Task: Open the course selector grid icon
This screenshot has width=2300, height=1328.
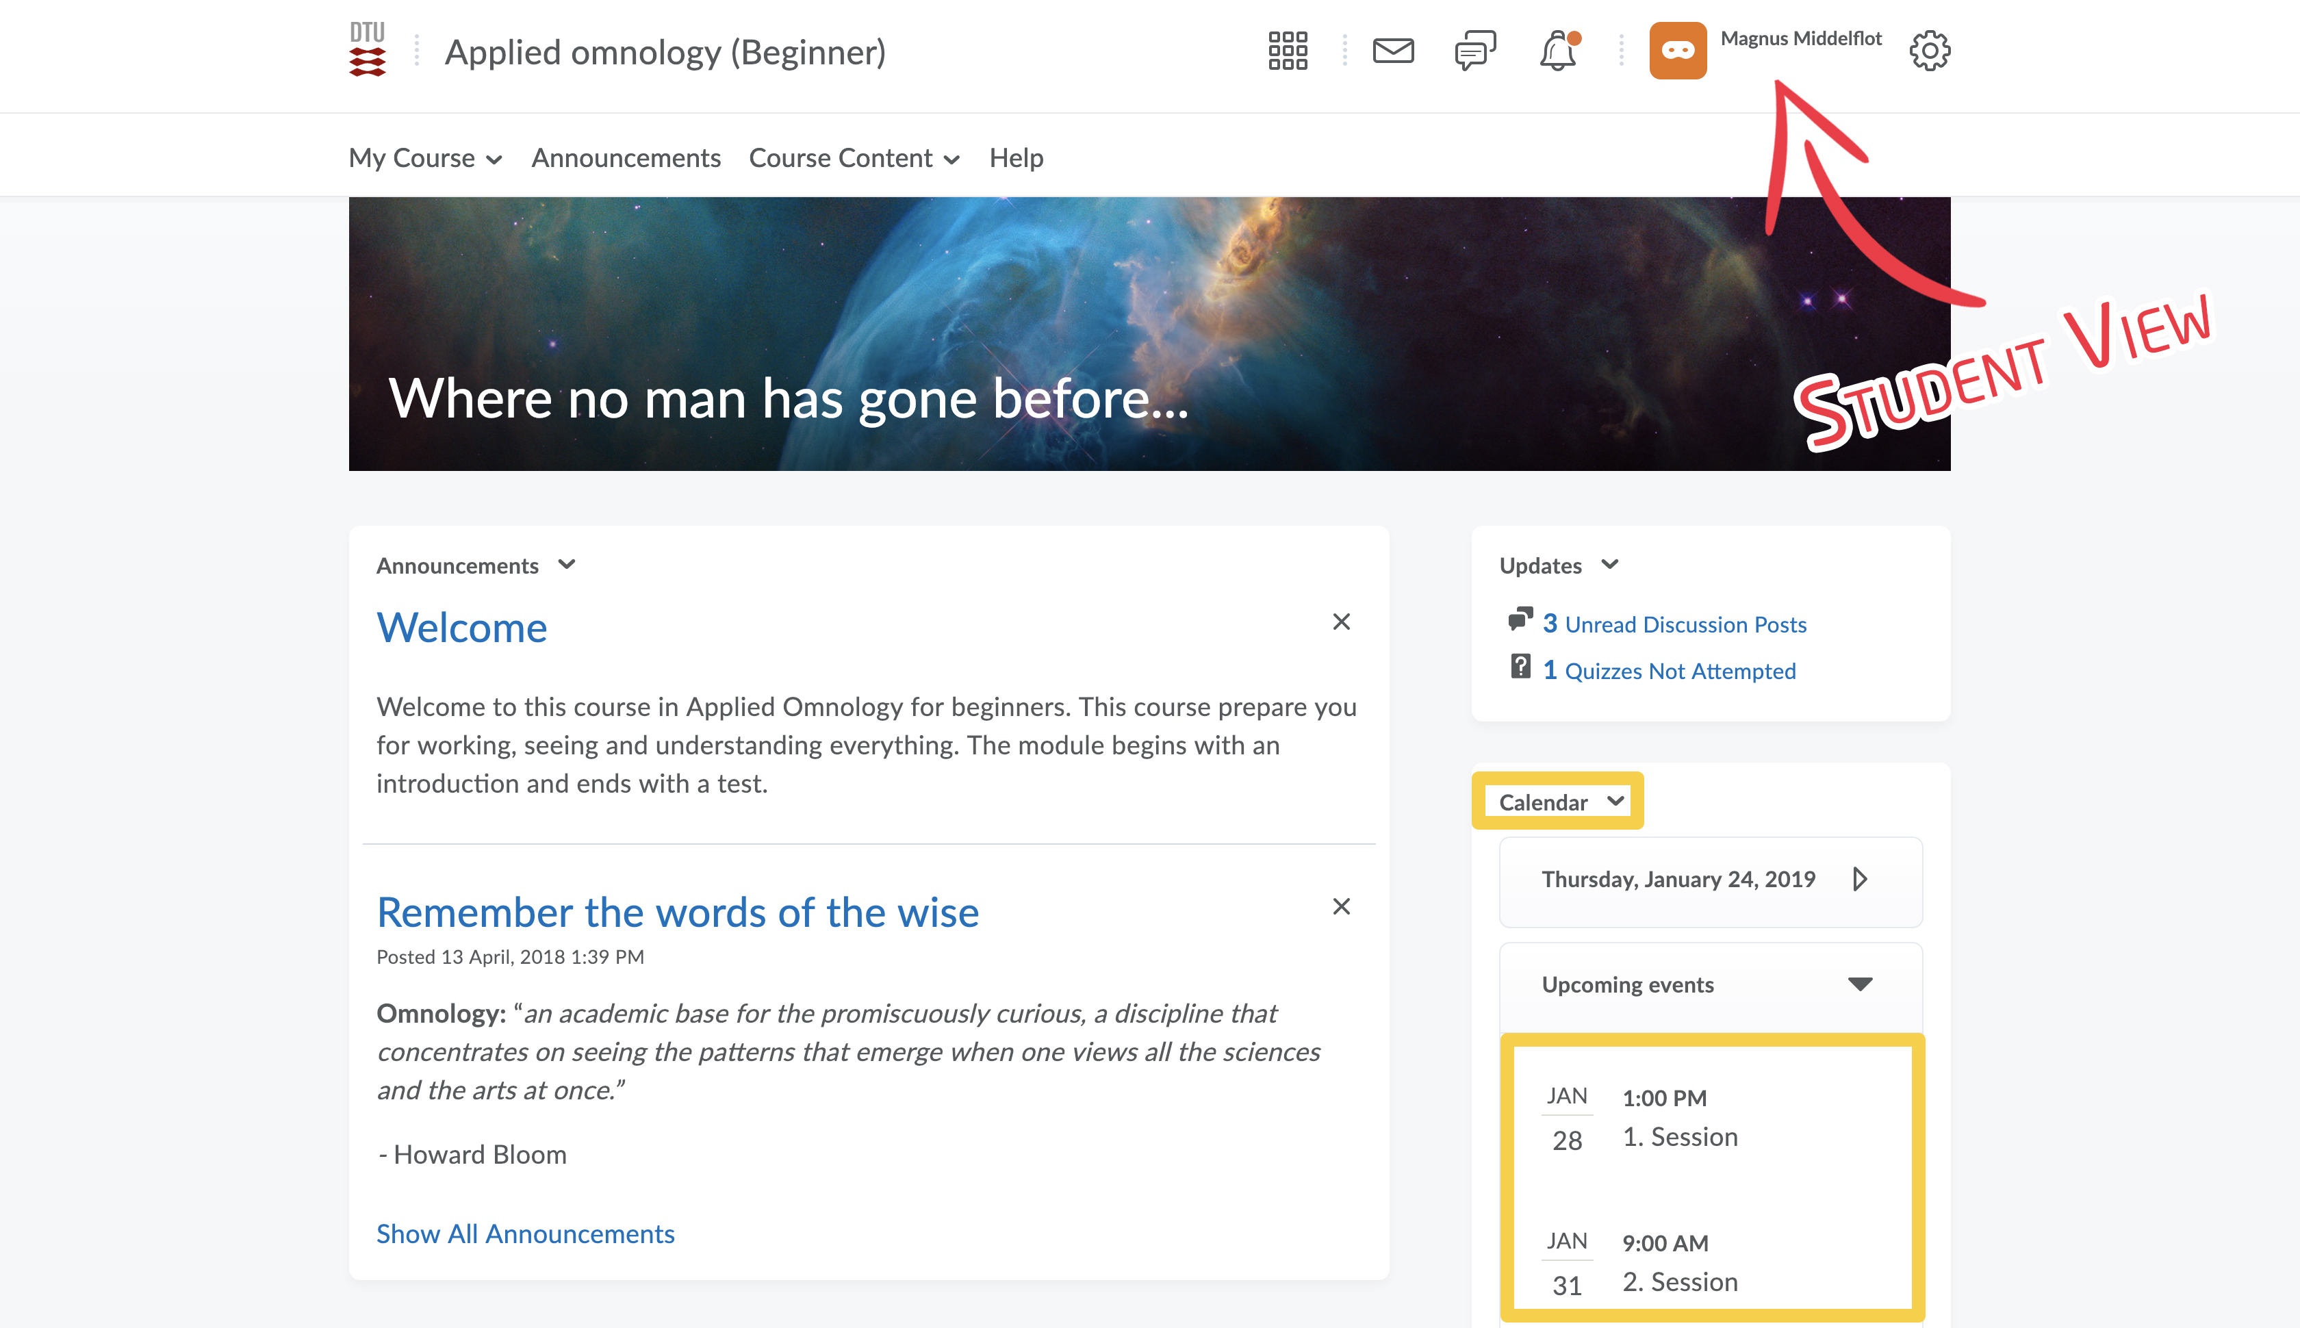Action: (x=1288, y=51)
